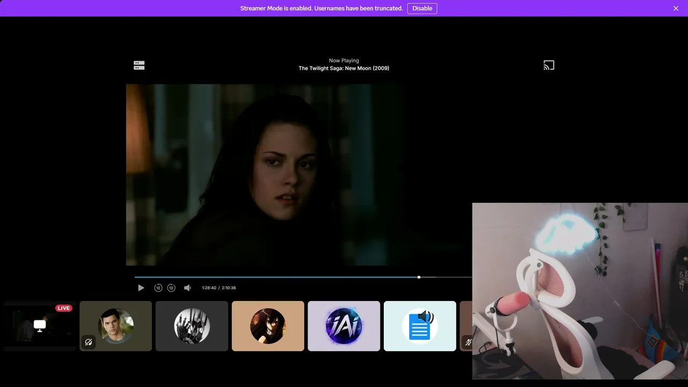Viewport: 688px width, 387px height.
Task: Dismiss the Streamer Mode banner
Action: (676, 8)
